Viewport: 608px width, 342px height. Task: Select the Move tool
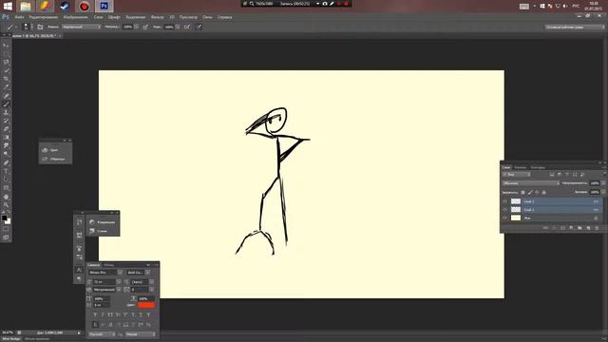(6, 45)
